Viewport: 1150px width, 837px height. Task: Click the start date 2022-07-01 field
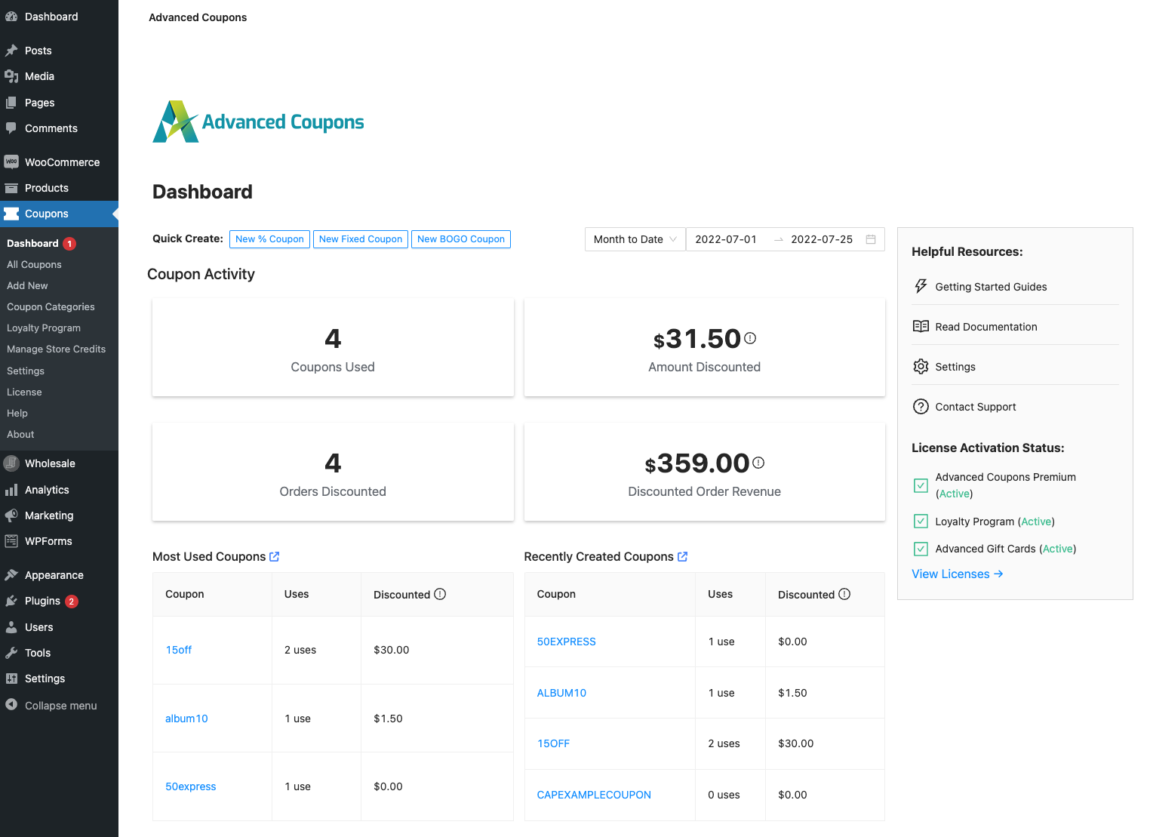726,239
